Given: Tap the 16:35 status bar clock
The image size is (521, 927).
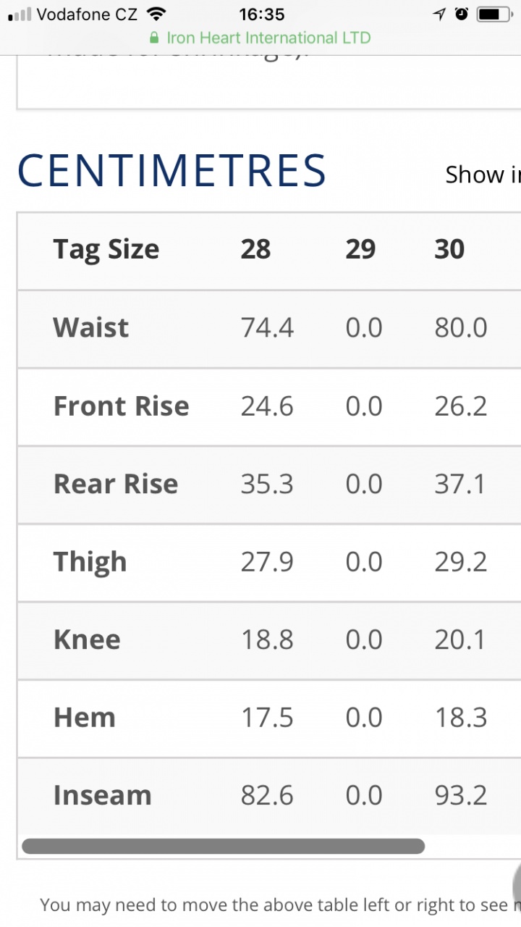Looking at the screenshot, I should click(x=260, y=14).
